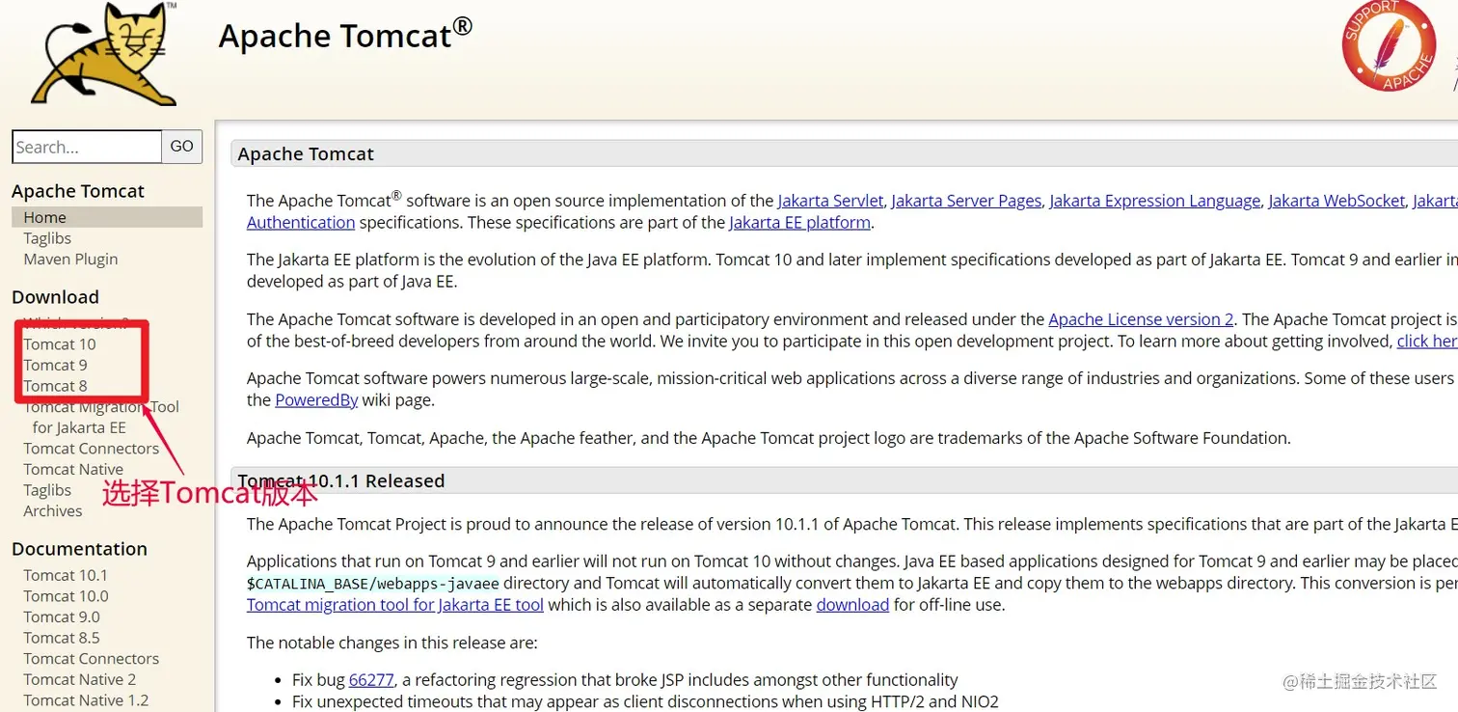Click the Tomcat 10.1.1 Released heading

(341, 480)
